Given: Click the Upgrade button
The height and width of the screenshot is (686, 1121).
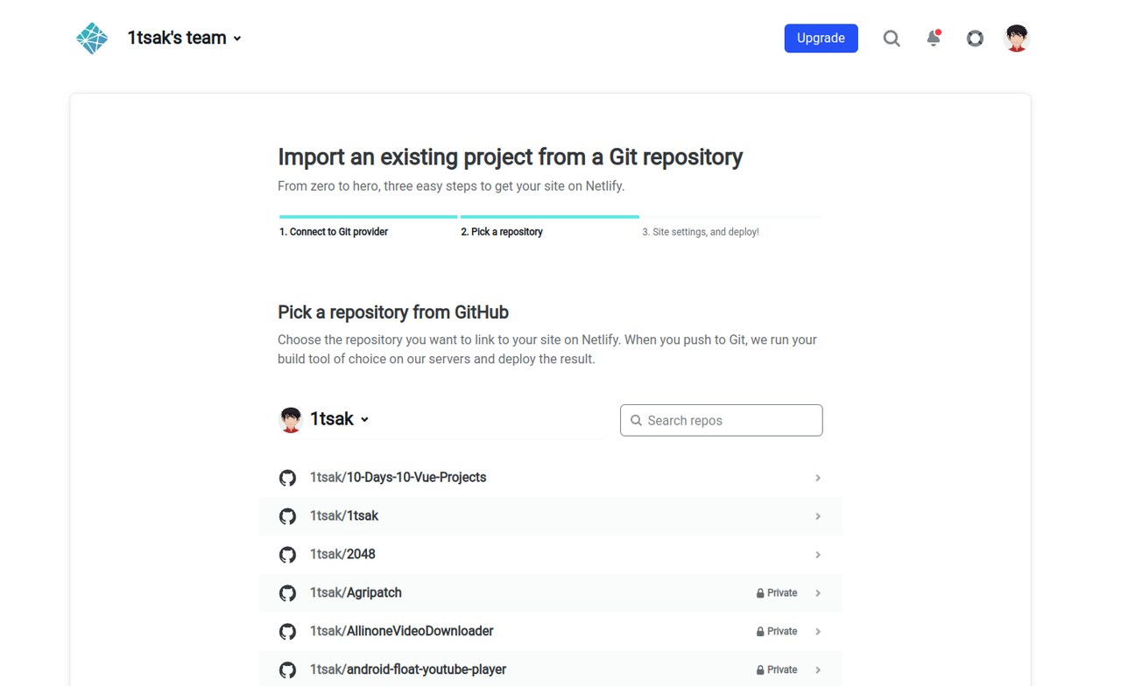Looking at the screenshot, I should point(821,38).
